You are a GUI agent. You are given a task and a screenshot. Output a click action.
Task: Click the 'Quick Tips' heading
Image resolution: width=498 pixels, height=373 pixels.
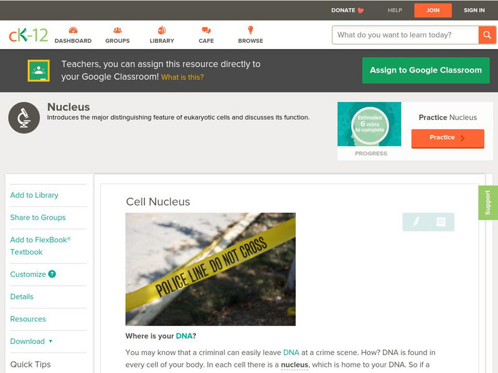(x=31, y=364)
